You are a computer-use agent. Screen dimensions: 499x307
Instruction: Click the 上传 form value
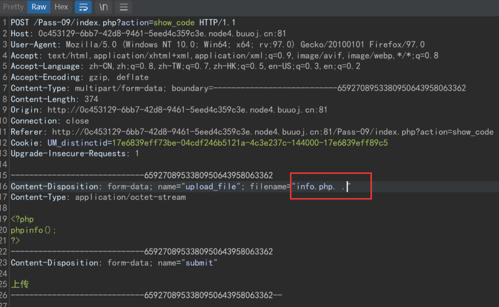coord(20,284)
